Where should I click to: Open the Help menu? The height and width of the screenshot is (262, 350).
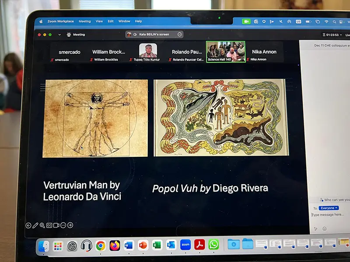(x=138, y=21)
